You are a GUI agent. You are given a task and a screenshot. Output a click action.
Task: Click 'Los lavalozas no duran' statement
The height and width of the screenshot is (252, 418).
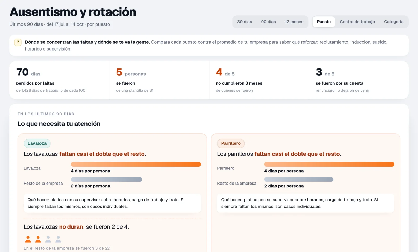[76, 227]
